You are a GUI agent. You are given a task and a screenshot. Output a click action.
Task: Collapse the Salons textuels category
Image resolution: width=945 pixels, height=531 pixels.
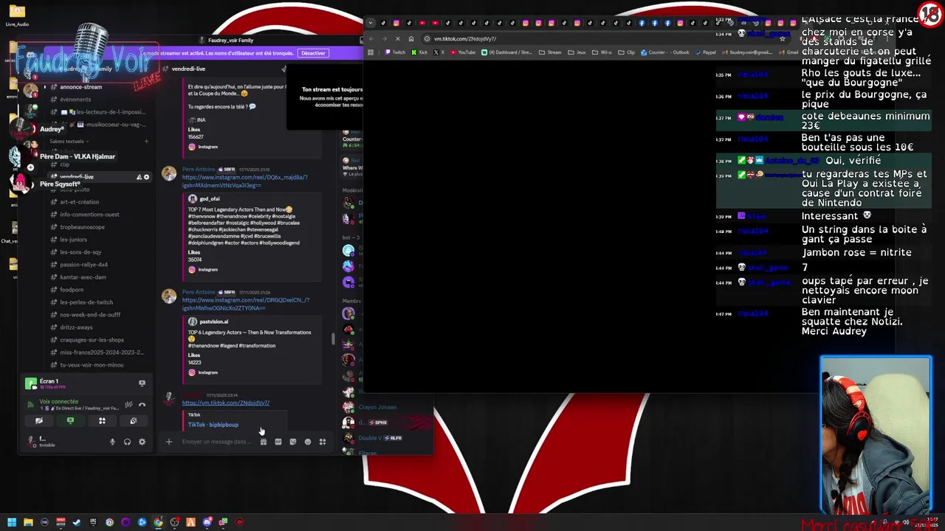coord(69,141)
